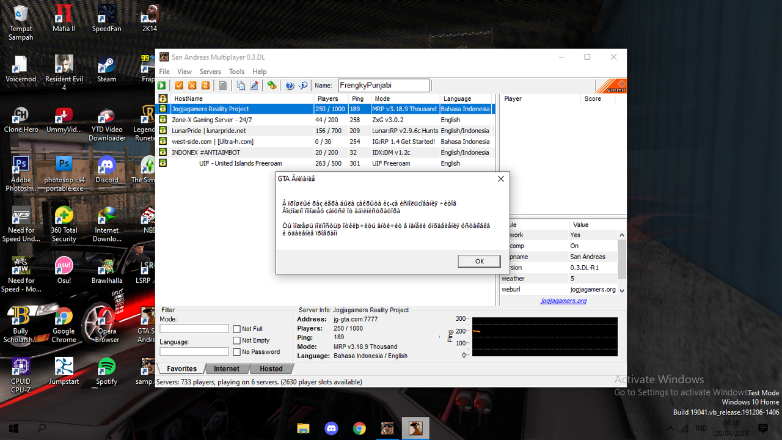Screen dimensions: 782x440
Task: Sort servers by the HostName column header
Action: 242,98
